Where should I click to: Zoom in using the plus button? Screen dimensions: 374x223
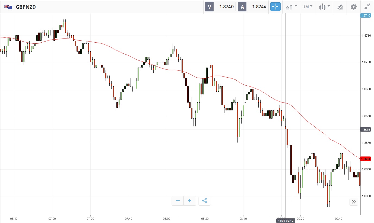[190, 201]
